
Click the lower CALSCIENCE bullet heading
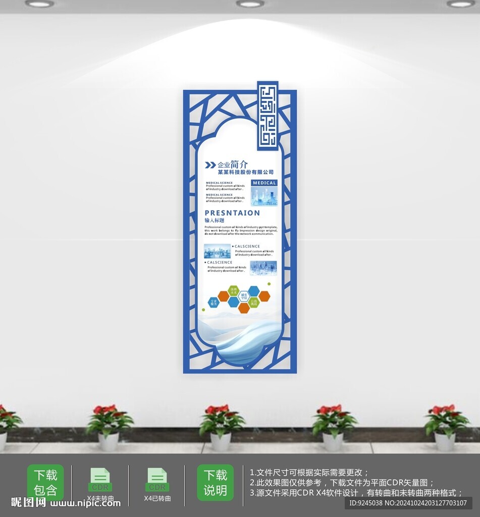pyautogui.click(x=218, y=263)
